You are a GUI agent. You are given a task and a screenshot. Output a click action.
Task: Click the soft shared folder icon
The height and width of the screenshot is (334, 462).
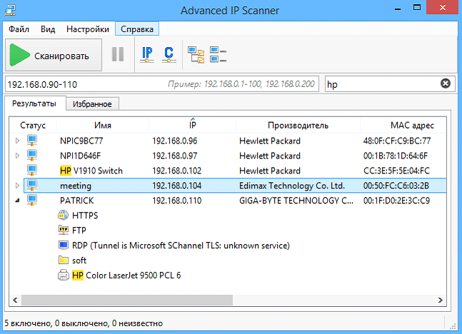click(x=63, y=260)
